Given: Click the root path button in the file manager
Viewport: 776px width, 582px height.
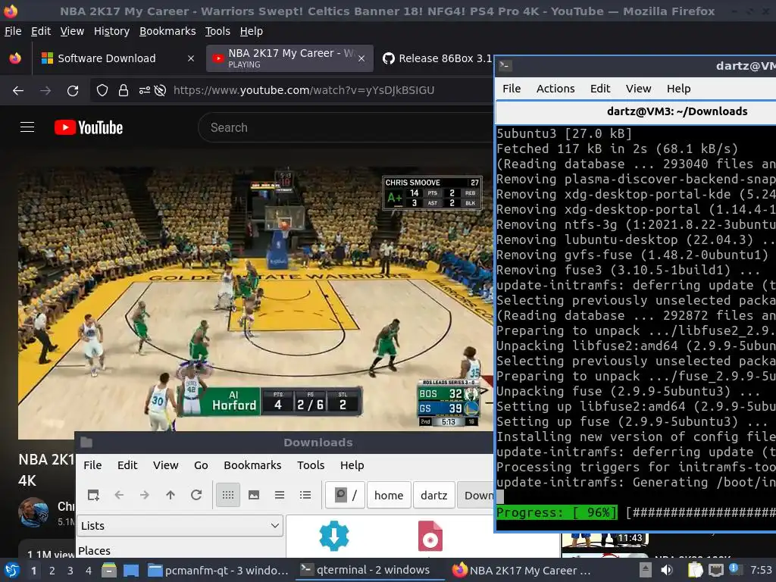Looking at the screenshot, I should click(346, 495).
